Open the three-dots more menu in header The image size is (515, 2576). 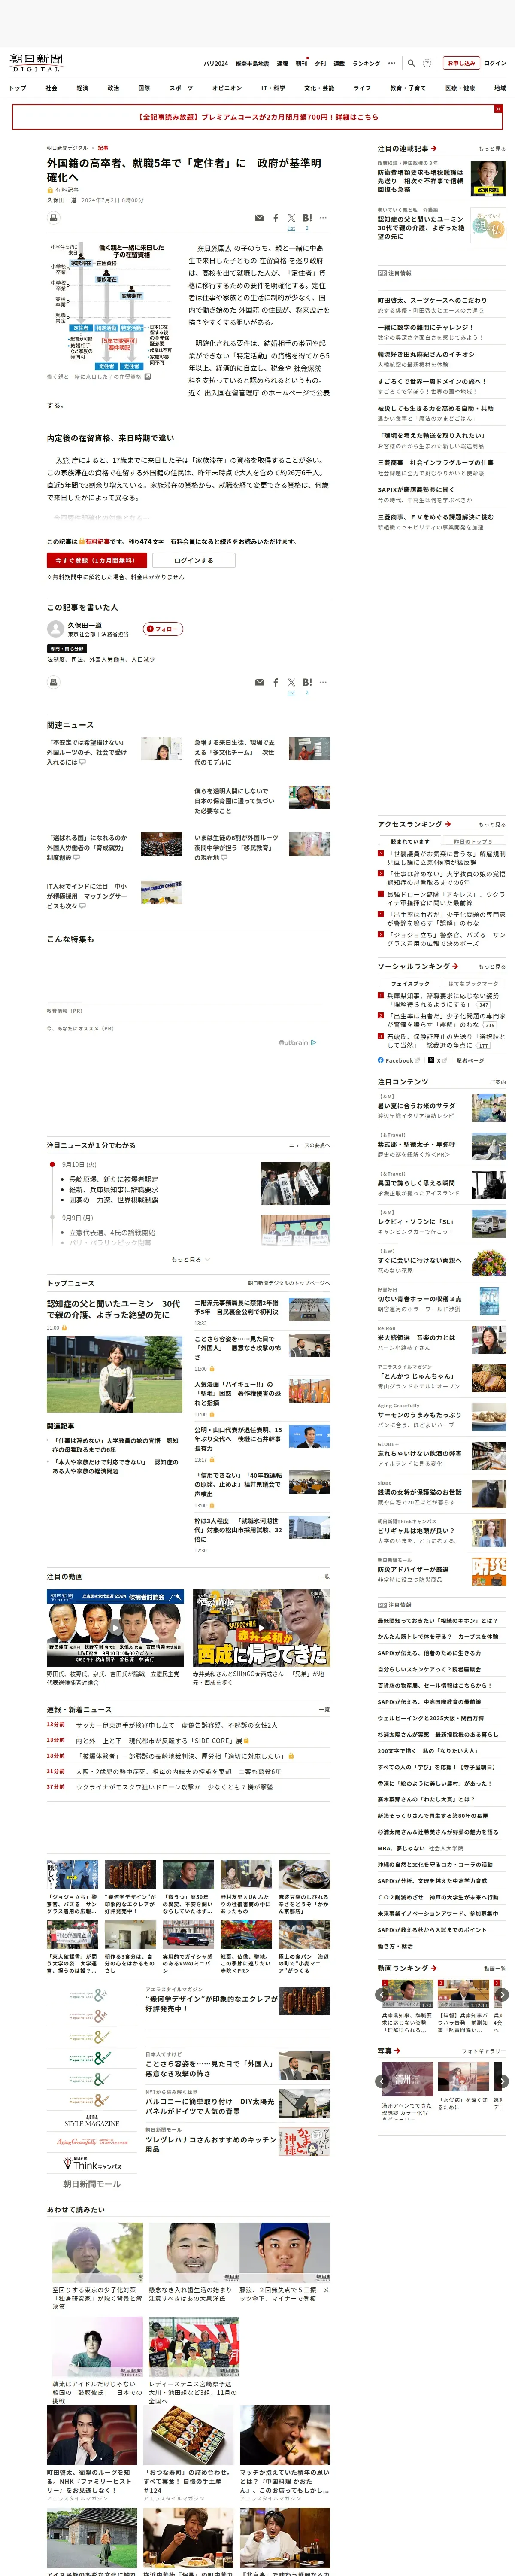click(391, 63)
